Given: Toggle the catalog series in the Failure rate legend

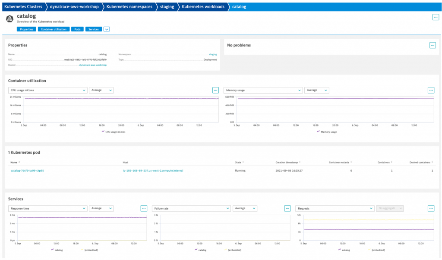Looking at the screenshot, I should pyautogui.click(x=200, y=250).
